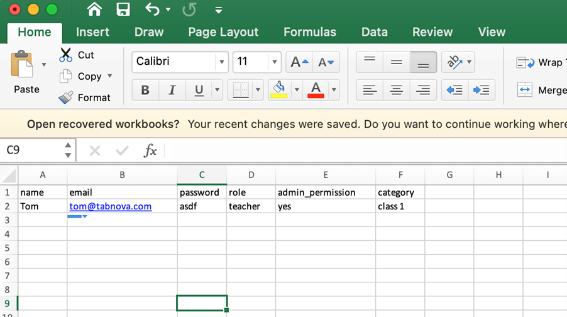Click the Copy button
567x317 pixels.
point(81,76)
